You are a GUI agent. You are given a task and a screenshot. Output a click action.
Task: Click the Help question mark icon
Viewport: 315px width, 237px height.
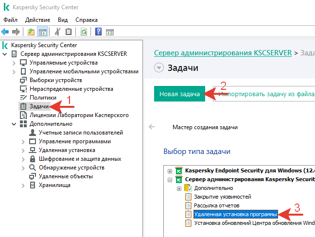[98, 32]
